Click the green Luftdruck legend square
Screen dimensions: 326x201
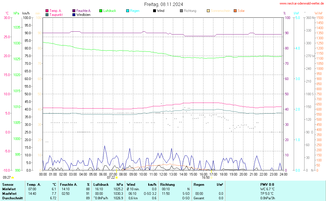tap(101, 11)
